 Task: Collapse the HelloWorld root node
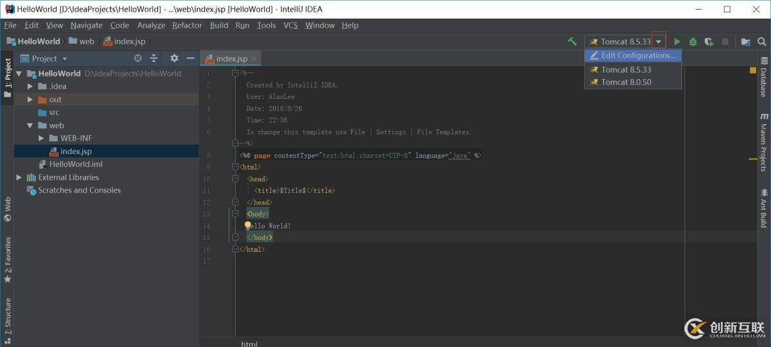tap(19, 73)
